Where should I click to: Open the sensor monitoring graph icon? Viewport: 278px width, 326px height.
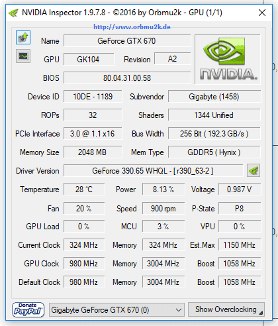click(x=23, y=56)
